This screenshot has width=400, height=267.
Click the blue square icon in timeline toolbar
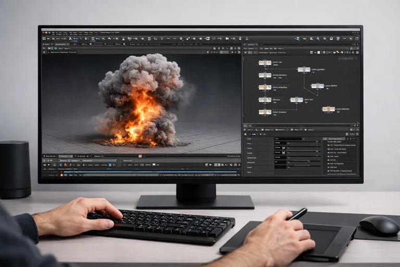110,165
